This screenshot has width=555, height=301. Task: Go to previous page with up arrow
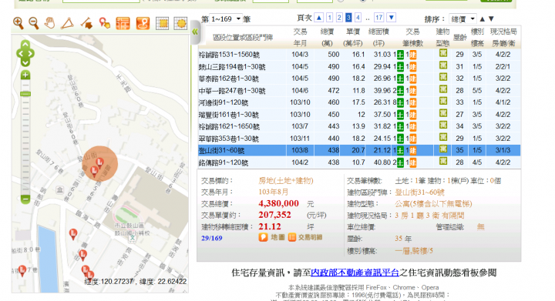pyautogui.click(x=319, y=18)
